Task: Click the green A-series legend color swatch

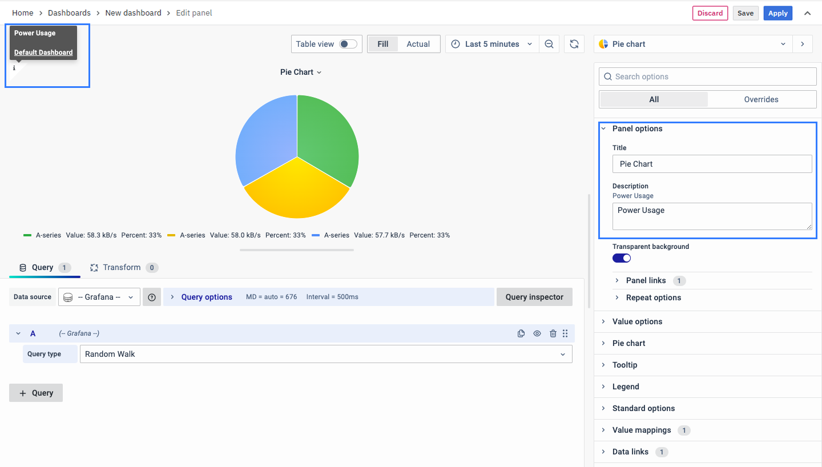Action: tap(27, 235)
